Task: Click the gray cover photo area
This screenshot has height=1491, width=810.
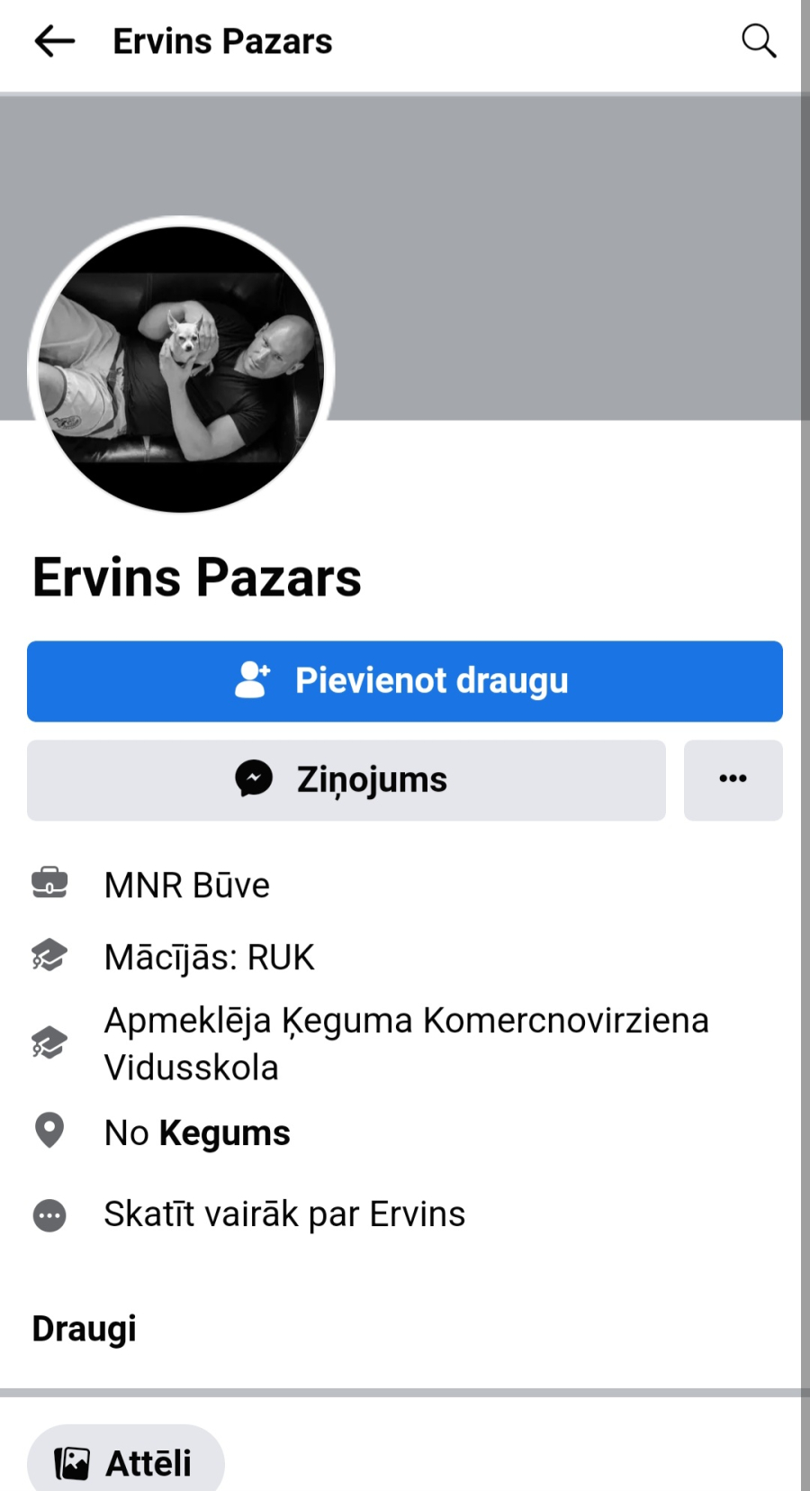Action: click(x=558, y=257)
